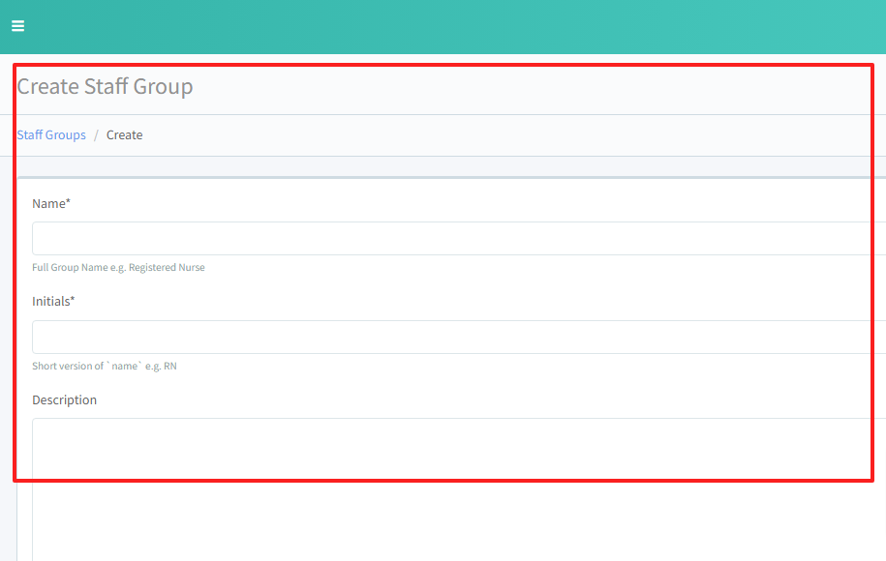Viewport: 886px width, 561px height.
Task: Click the Name field label
Action: pyautogui.click(x=48, y=204)
